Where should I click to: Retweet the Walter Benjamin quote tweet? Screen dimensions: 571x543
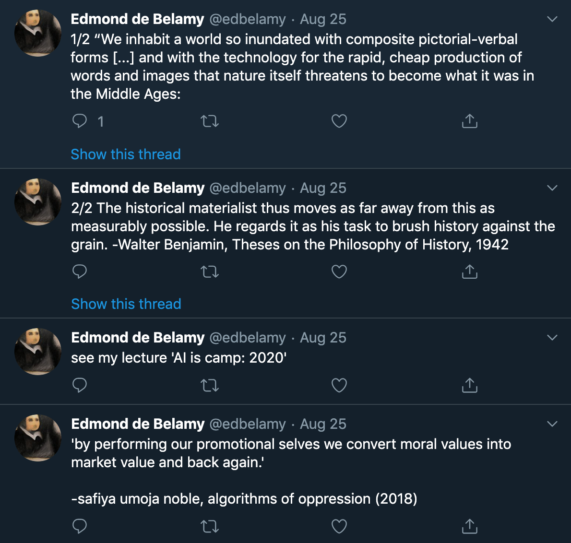210,271
